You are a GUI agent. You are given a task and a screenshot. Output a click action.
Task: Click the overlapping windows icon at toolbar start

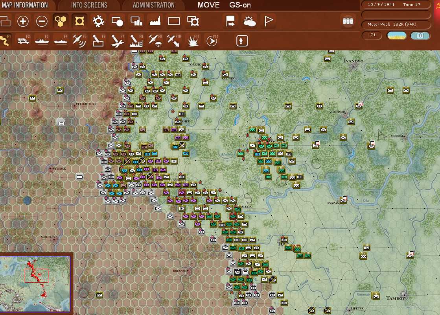pyautogui.click(x=5, y=21)
